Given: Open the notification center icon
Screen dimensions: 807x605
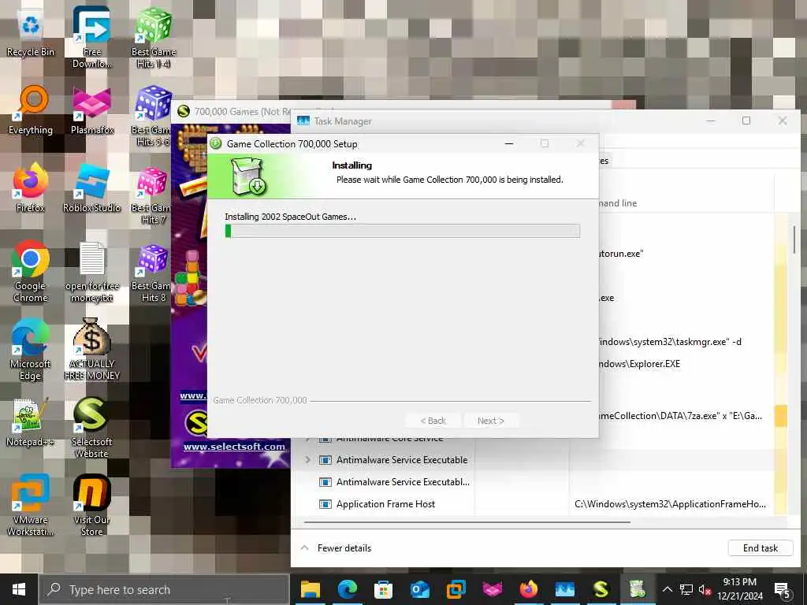Looking at the screenshot, I should tap(783, 590).
